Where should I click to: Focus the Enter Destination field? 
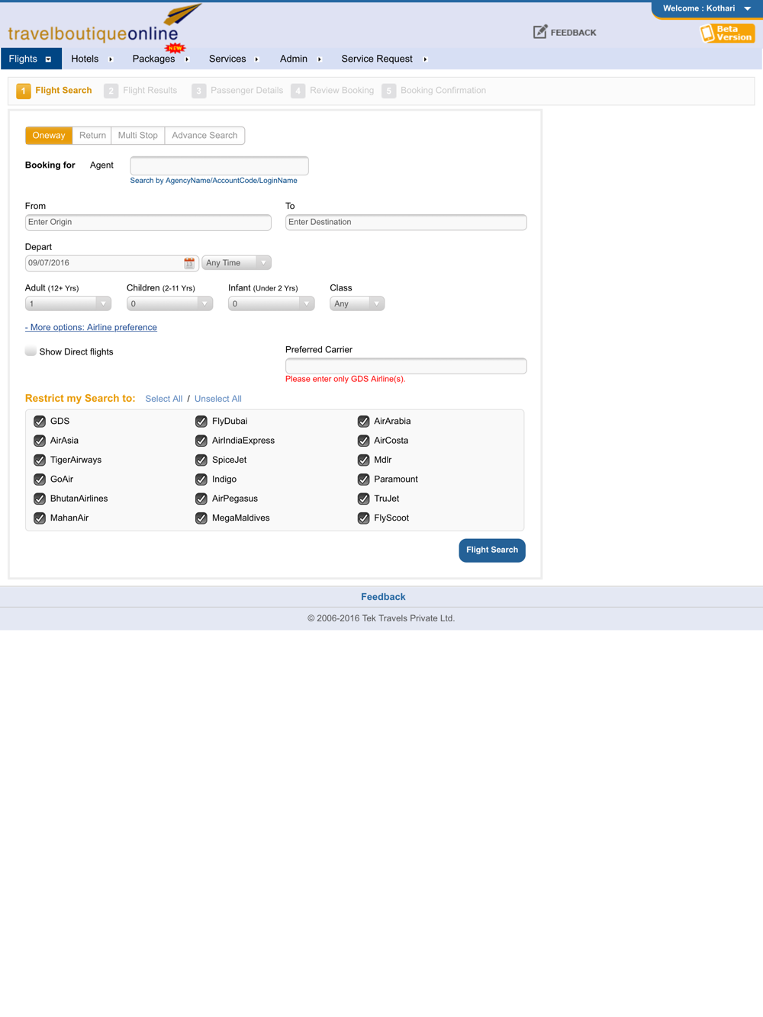[x=406, y=223]
